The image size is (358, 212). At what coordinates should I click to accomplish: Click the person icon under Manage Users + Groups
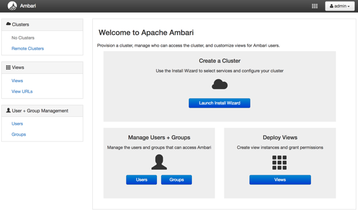[x=159, y=162]
